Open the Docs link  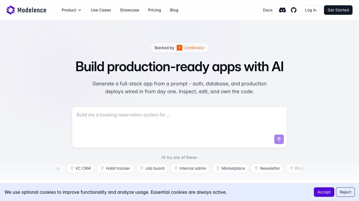[x=268, y=10]
